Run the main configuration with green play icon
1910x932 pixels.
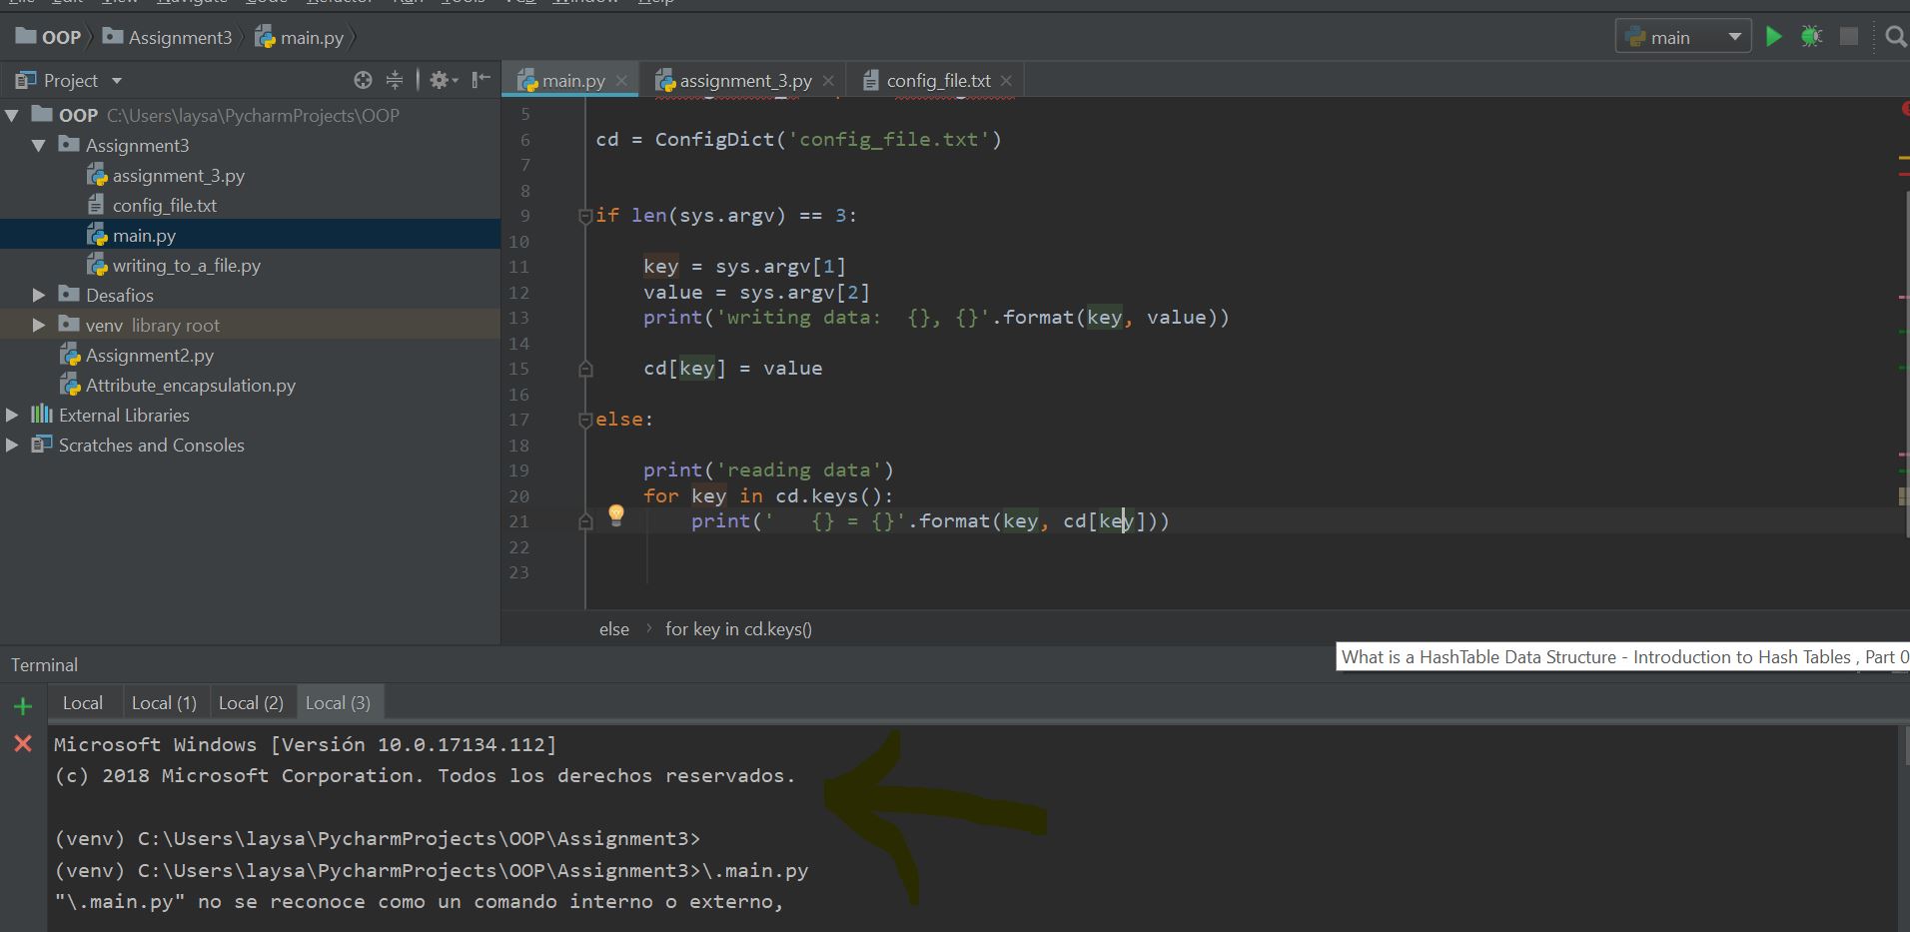point(1774,37)
